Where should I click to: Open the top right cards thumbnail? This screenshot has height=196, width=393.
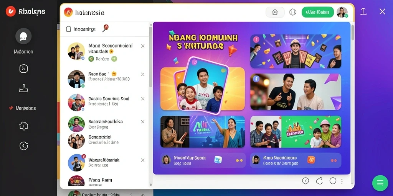296,52
